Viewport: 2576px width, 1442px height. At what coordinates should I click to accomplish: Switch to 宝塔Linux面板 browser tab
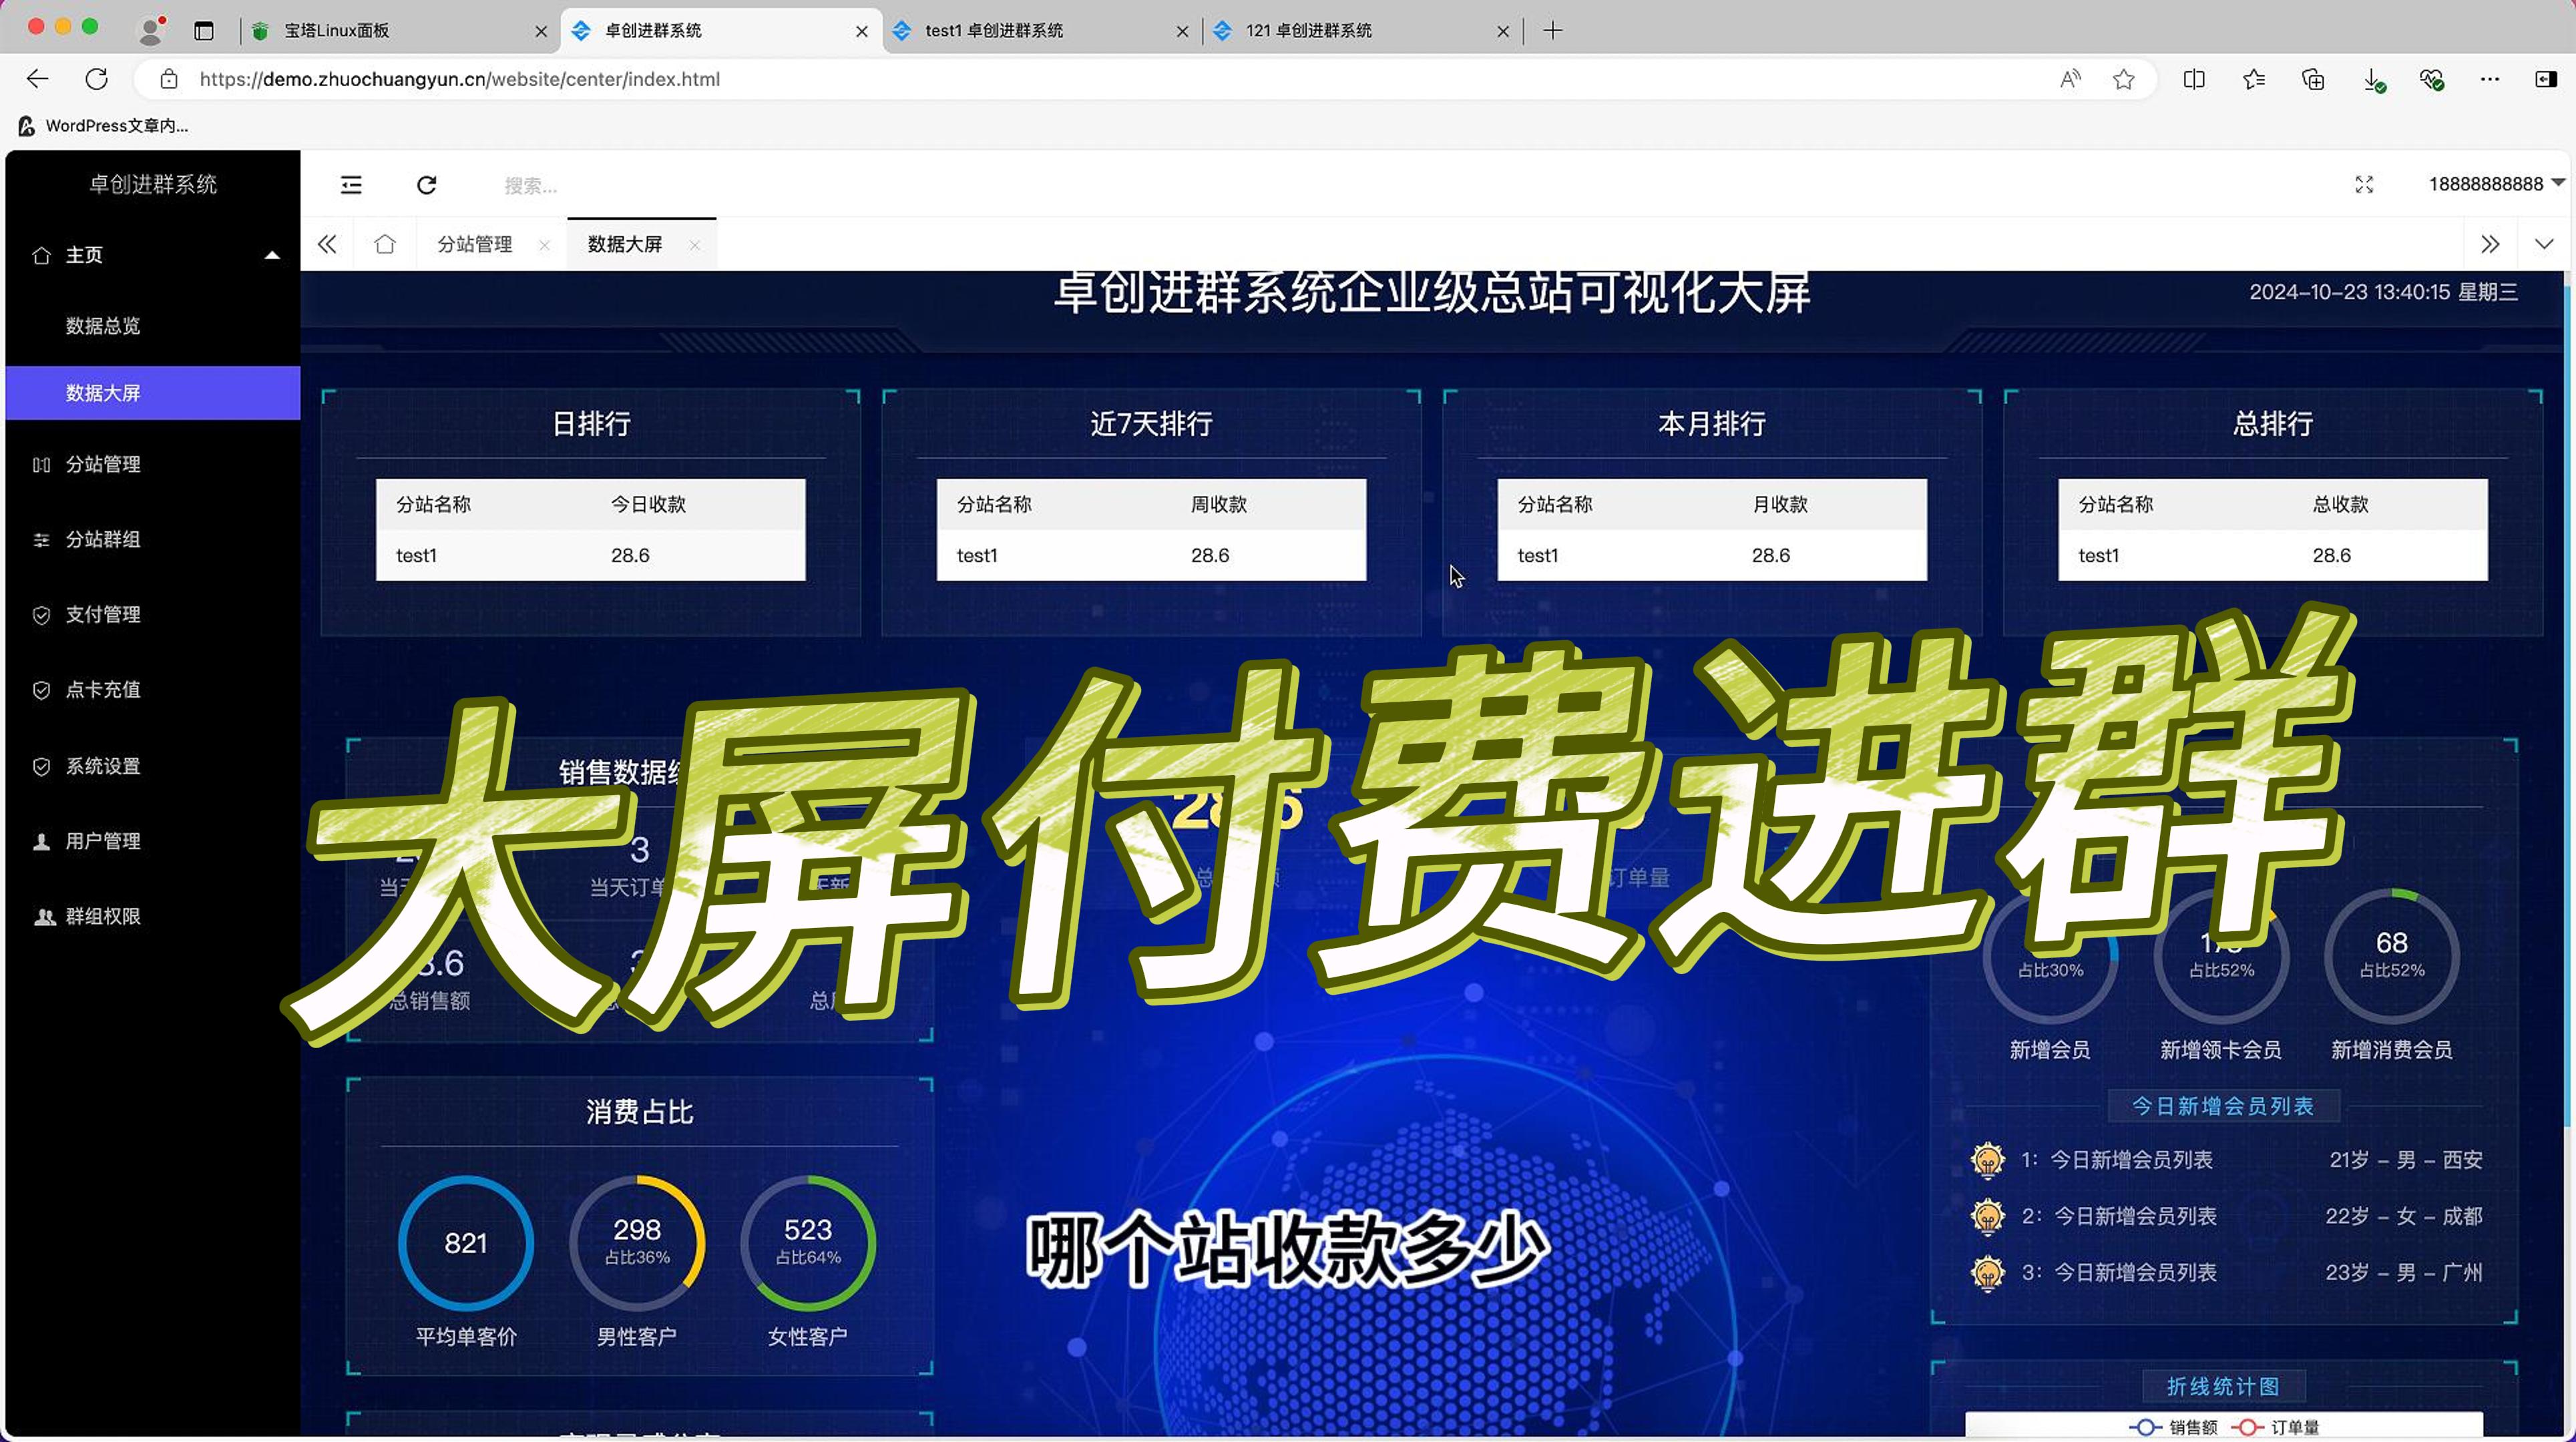coord(400,31)
